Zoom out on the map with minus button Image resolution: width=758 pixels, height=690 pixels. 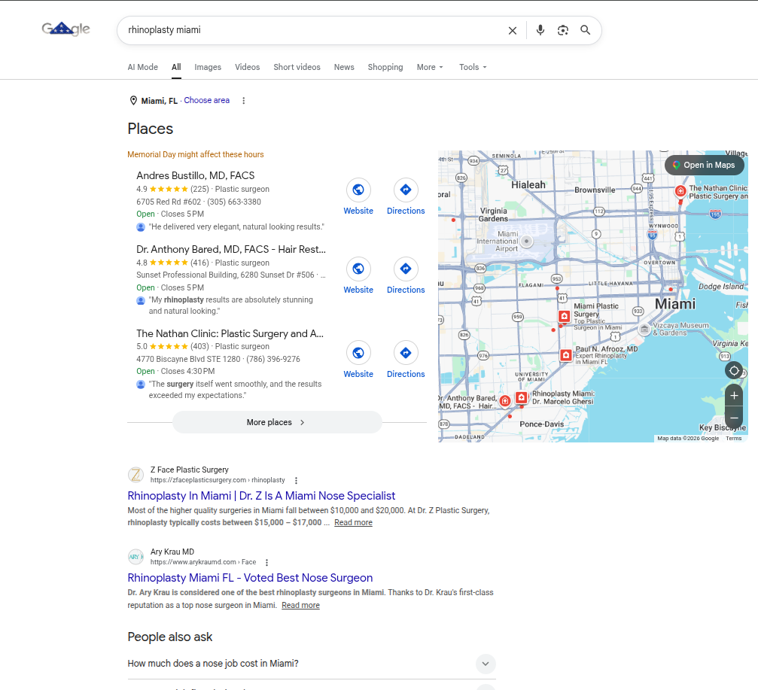click(734, 418)
